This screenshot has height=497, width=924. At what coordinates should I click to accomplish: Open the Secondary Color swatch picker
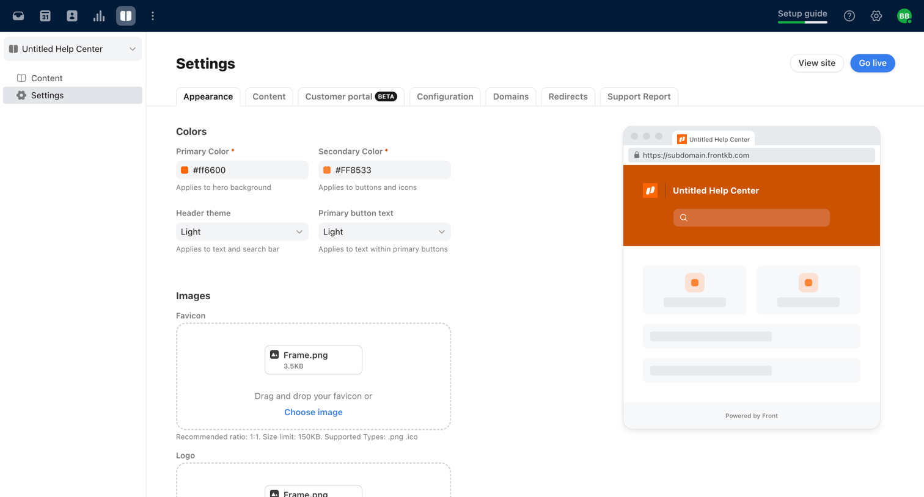coord(327,170)
